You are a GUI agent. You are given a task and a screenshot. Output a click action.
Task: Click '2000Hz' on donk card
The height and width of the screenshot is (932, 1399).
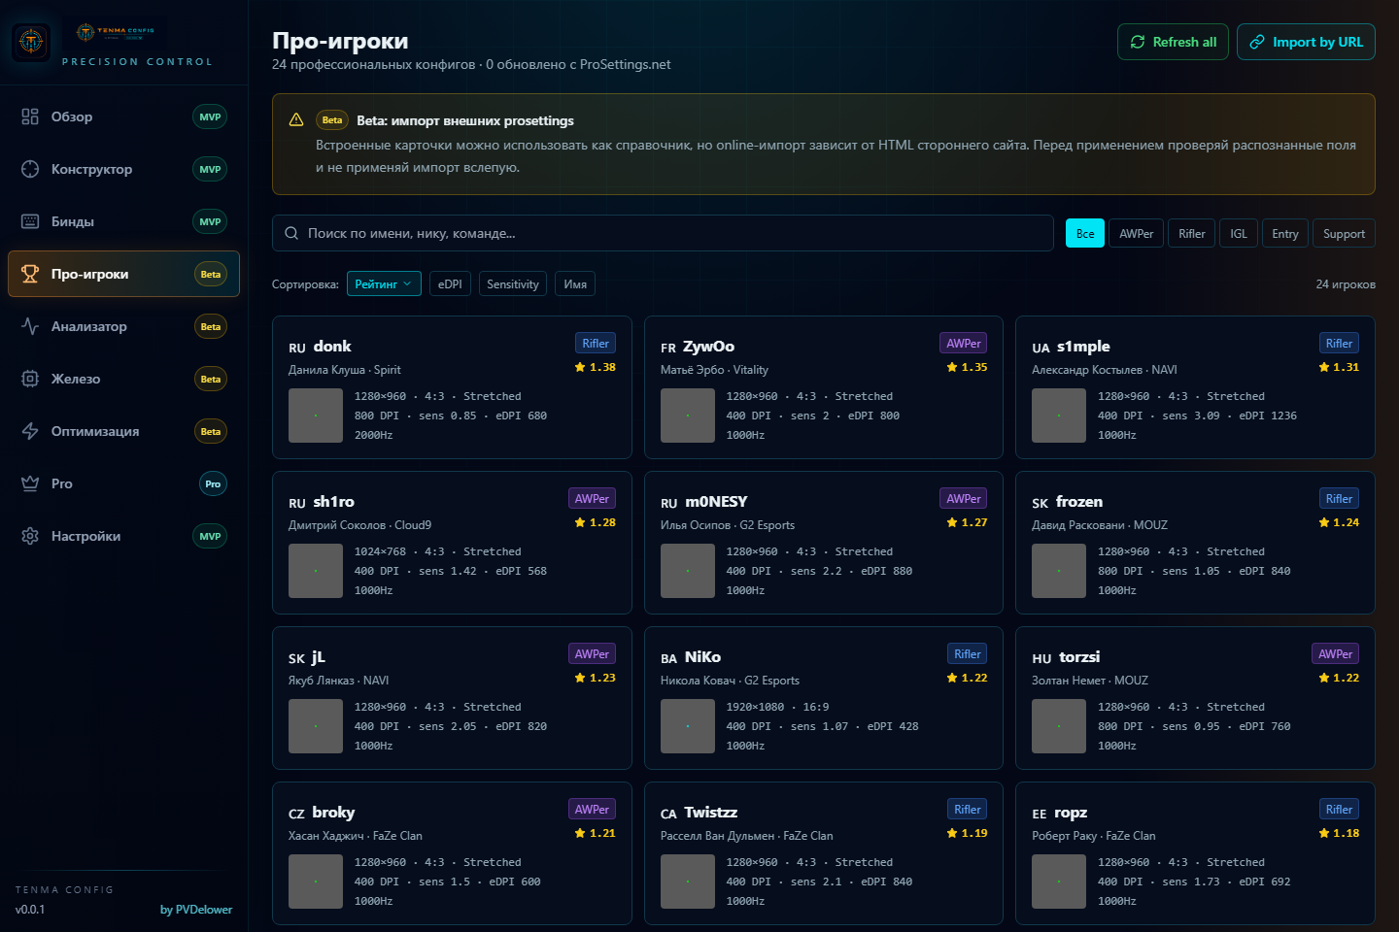click(374, 435)
